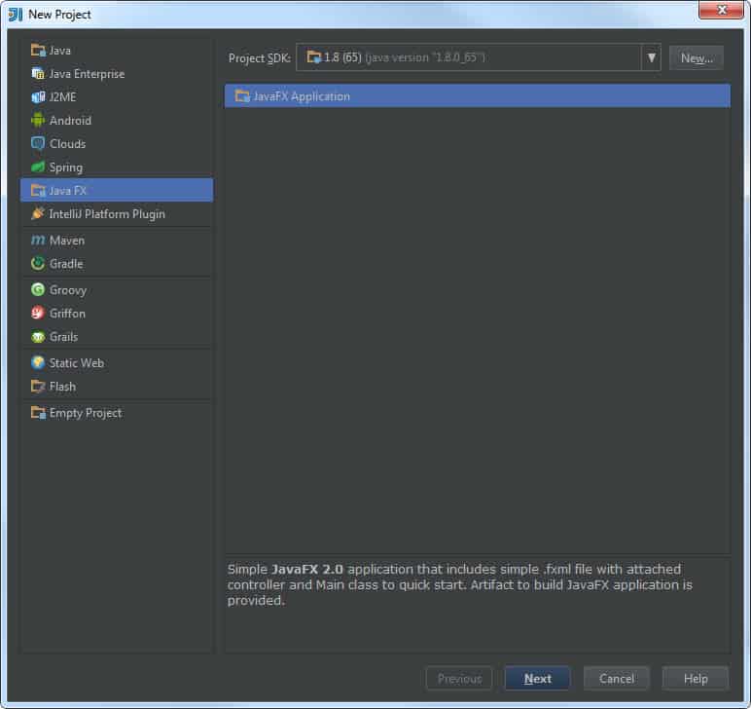This screenshot has height=709, width=751.
Task: Click the Static Web globe icon
Action: [38, 362]
